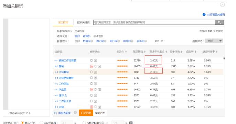Viewport: 236px width, 124px height.
Task: Filter recommendation reason 潜力词
Action: tap(100, 41)
